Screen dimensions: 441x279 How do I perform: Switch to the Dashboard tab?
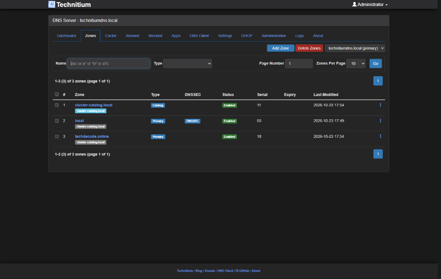tap(66, 36)
